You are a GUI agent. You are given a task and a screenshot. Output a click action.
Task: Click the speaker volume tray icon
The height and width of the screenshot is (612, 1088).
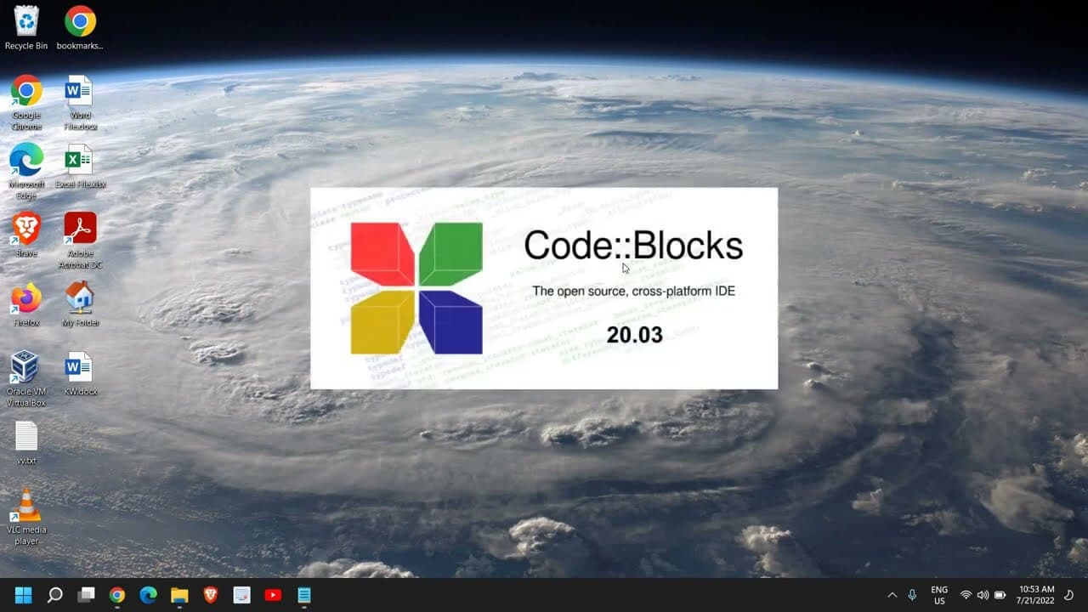pyautogui.click(x=983, y=595)
